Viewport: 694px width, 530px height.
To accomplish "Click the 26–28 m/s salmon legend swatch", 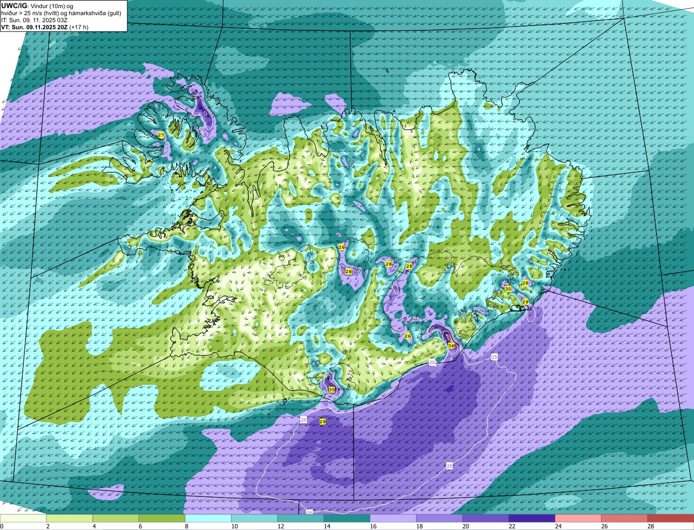I will (625, 518).
